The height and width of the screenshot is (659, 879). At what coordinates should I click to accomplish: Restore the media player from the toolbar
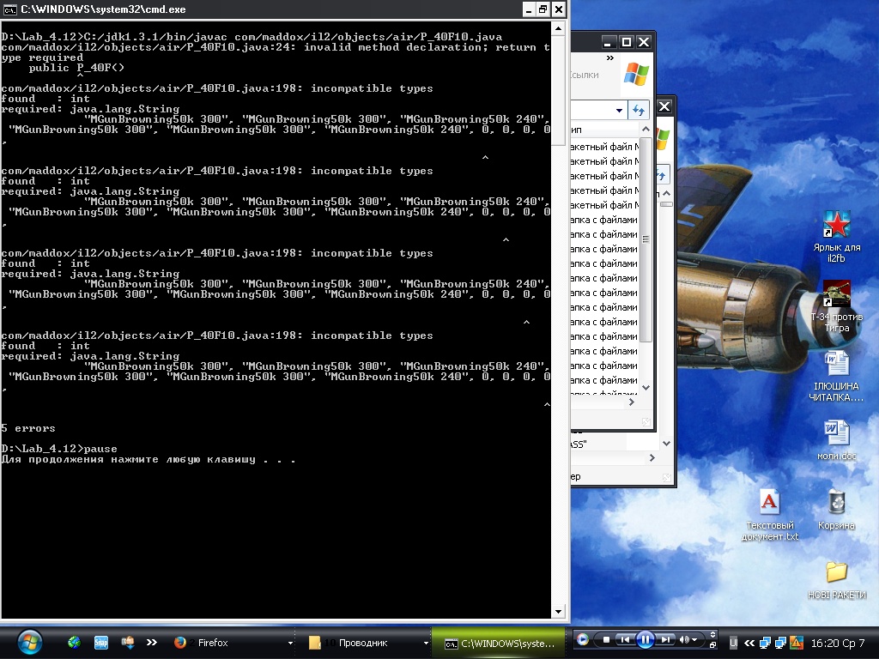click(x=712, y=645)
